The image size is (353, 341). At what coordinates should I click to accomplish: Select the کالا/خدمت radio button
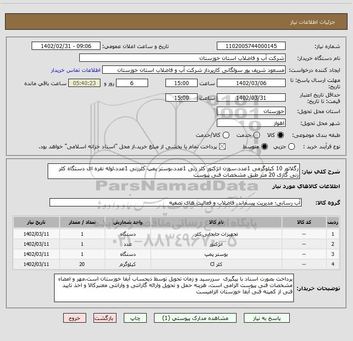tap(226, 135)
